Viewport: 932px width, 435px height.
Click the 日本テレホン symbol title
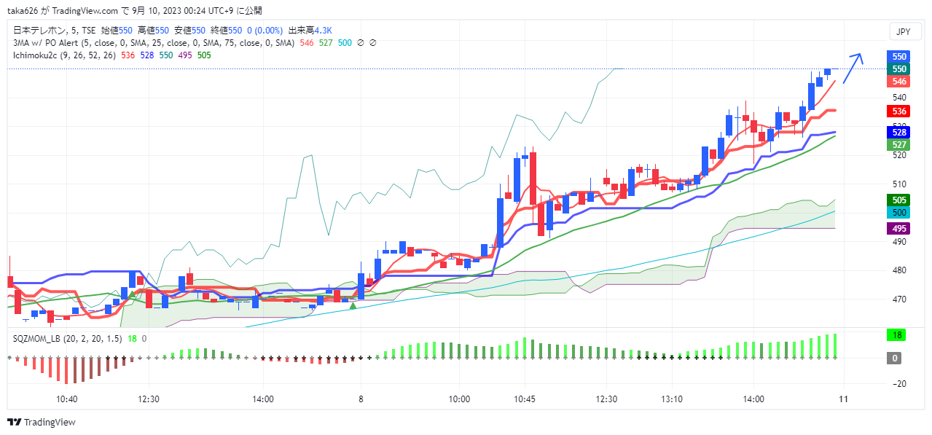[37, 31]
